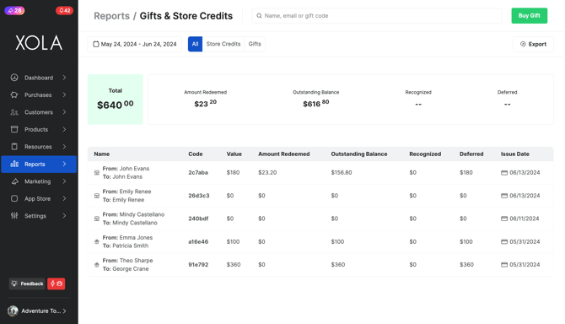Open the Dashboard sidebar item
This screenshot has height=324, width=565.
point(39,78)
